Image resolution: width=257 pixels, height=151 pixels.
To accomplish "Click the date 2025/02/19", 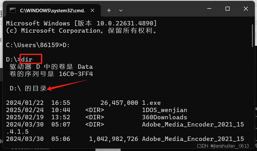I will click(x=25, y=117).
